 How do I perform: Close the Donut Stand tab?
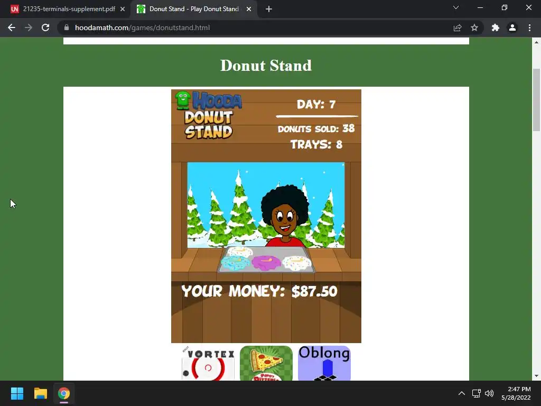(x=249, y=9)
